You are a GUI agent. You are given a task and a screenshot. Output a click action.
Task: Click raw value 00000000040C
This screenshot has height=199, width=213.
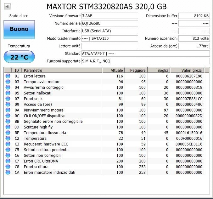(x=189, y=105)
